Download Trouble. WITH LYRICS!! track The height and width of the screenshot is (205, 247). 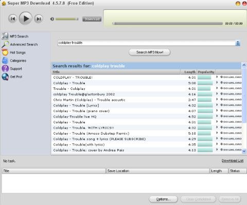pyautogui.click(x=231, y=127)
